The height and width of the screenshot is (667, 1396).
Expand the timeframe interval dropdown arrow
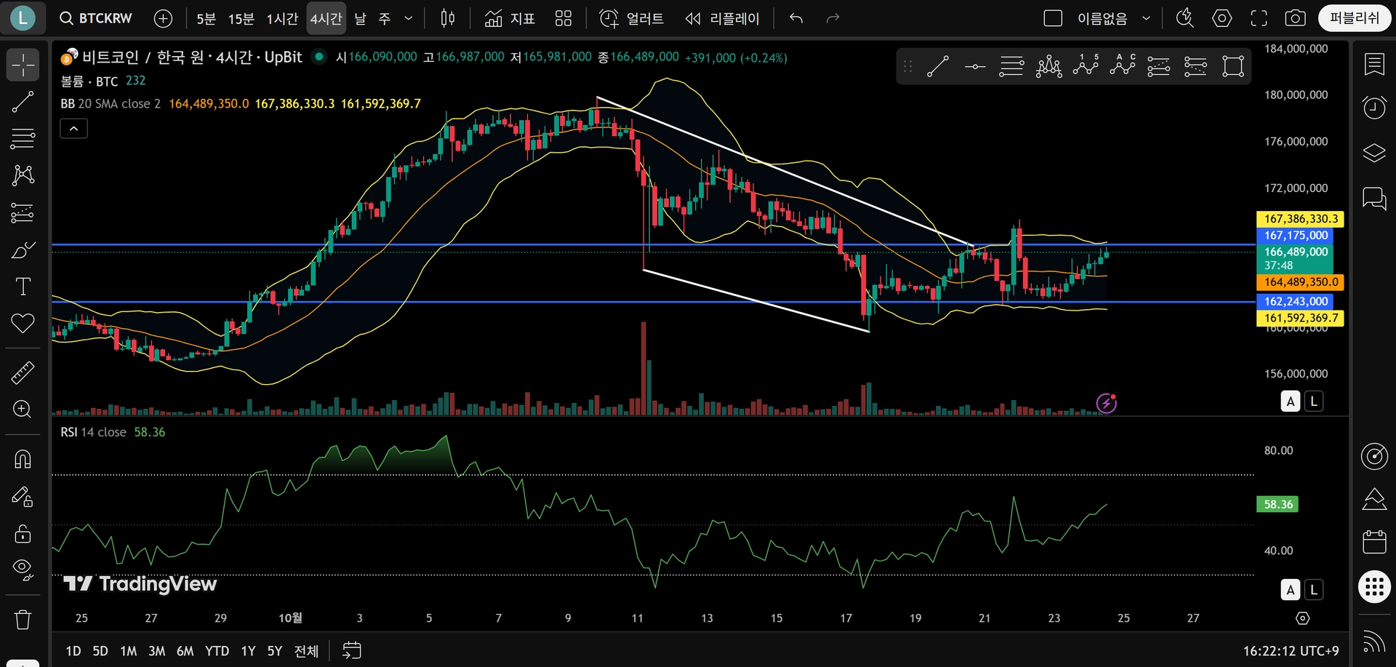pyautogui.click(x=409, y=18)
